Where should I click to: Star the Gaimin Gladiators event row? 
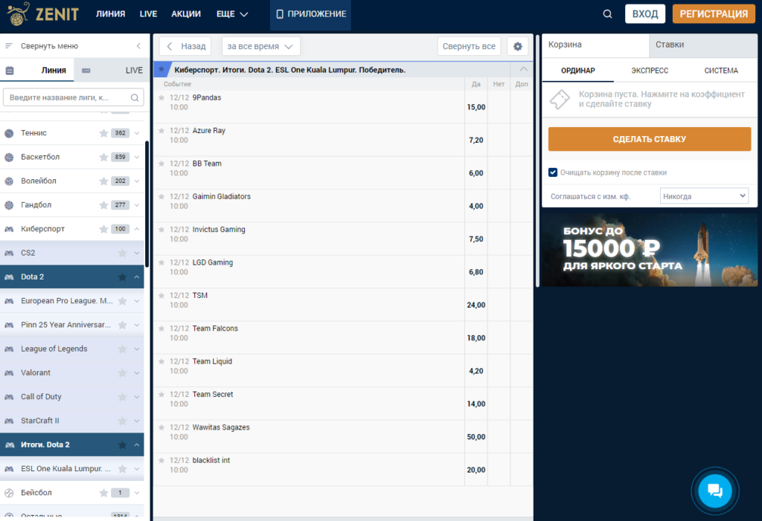(161, 197)
